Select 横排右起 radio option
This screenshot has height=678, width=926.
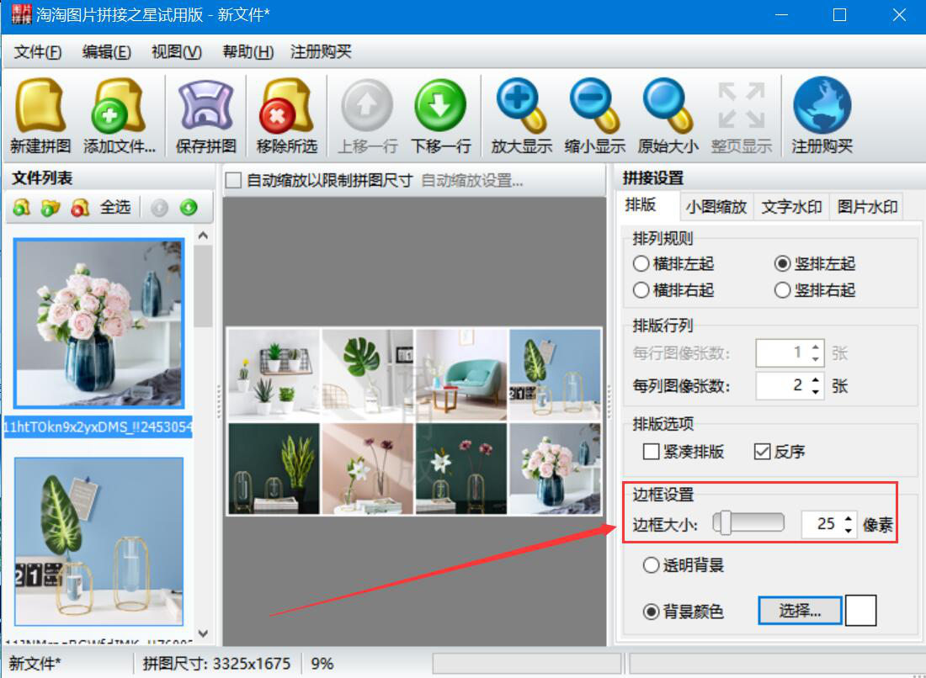(x=641, y=290)
